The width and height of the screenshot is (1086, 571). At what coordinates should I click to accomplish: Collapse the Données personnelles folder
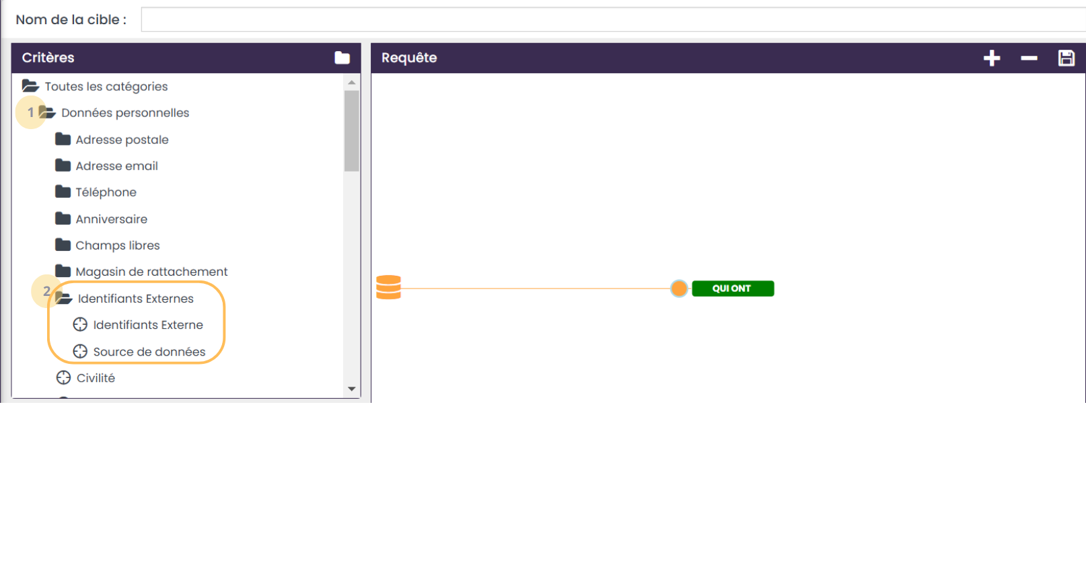47,112
